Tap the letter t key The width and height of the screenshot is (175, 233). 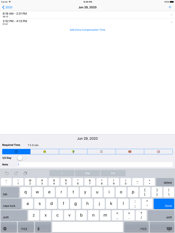(73, 192)
